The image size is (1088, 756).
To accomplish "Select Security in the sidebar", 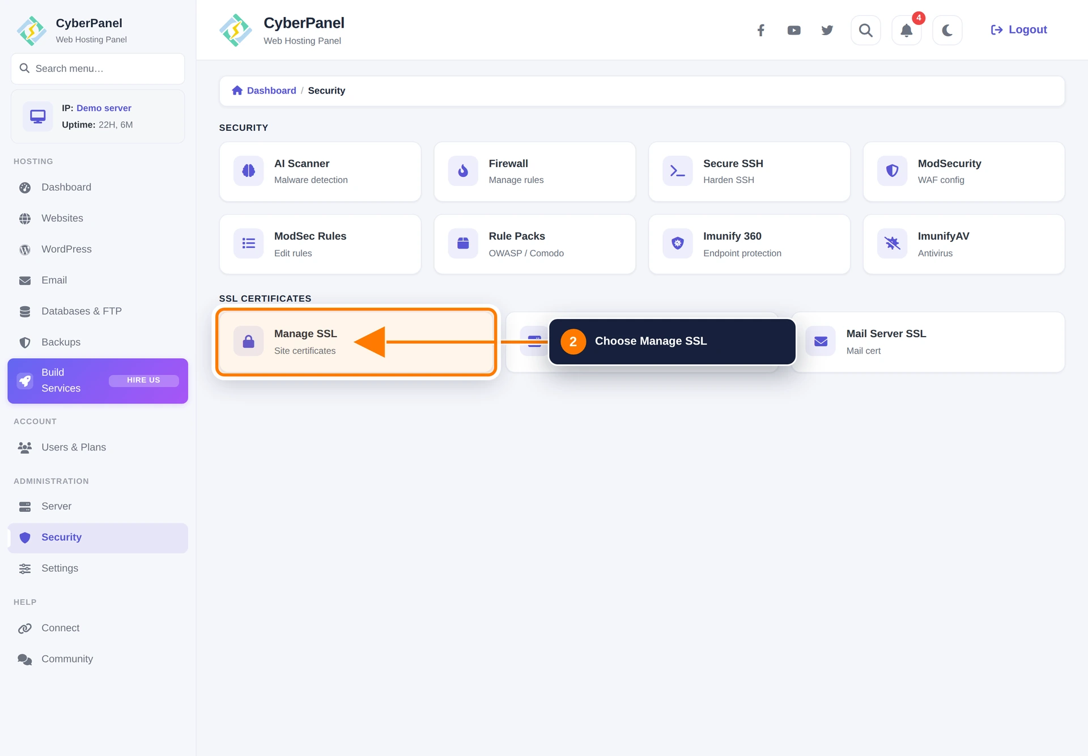I will click(x=98, y=538).
